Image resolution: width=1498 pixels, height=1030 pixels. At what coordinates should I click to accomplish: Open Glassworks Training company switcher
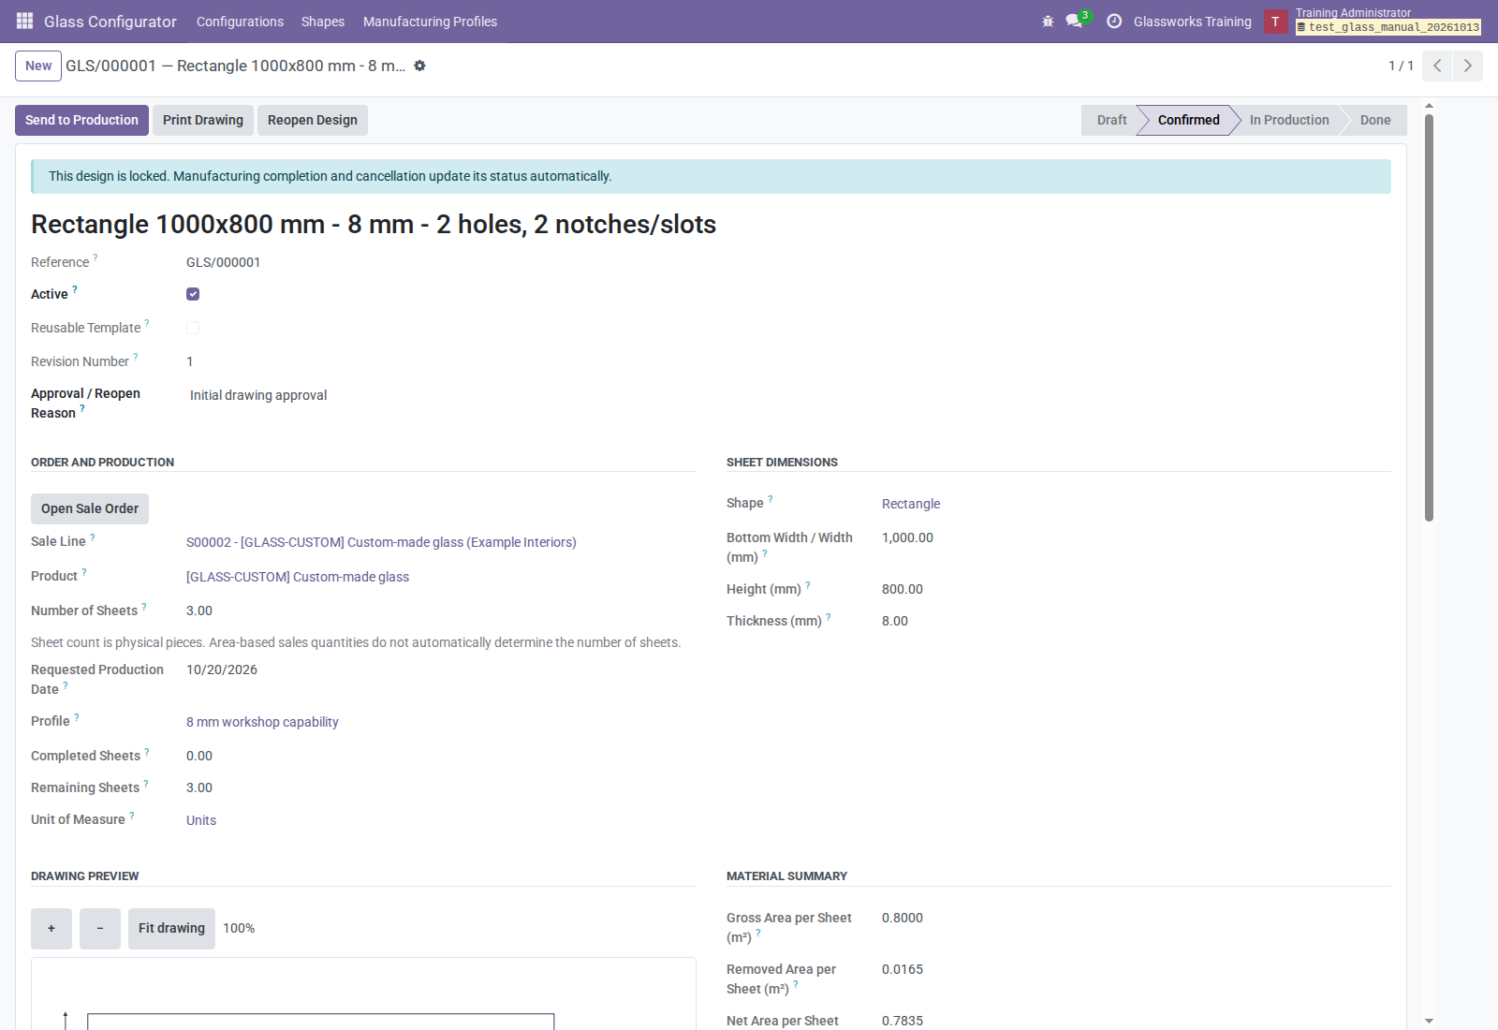[1192, 22]
